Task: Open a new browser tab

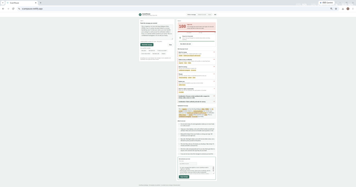Action: pos(41,3)
